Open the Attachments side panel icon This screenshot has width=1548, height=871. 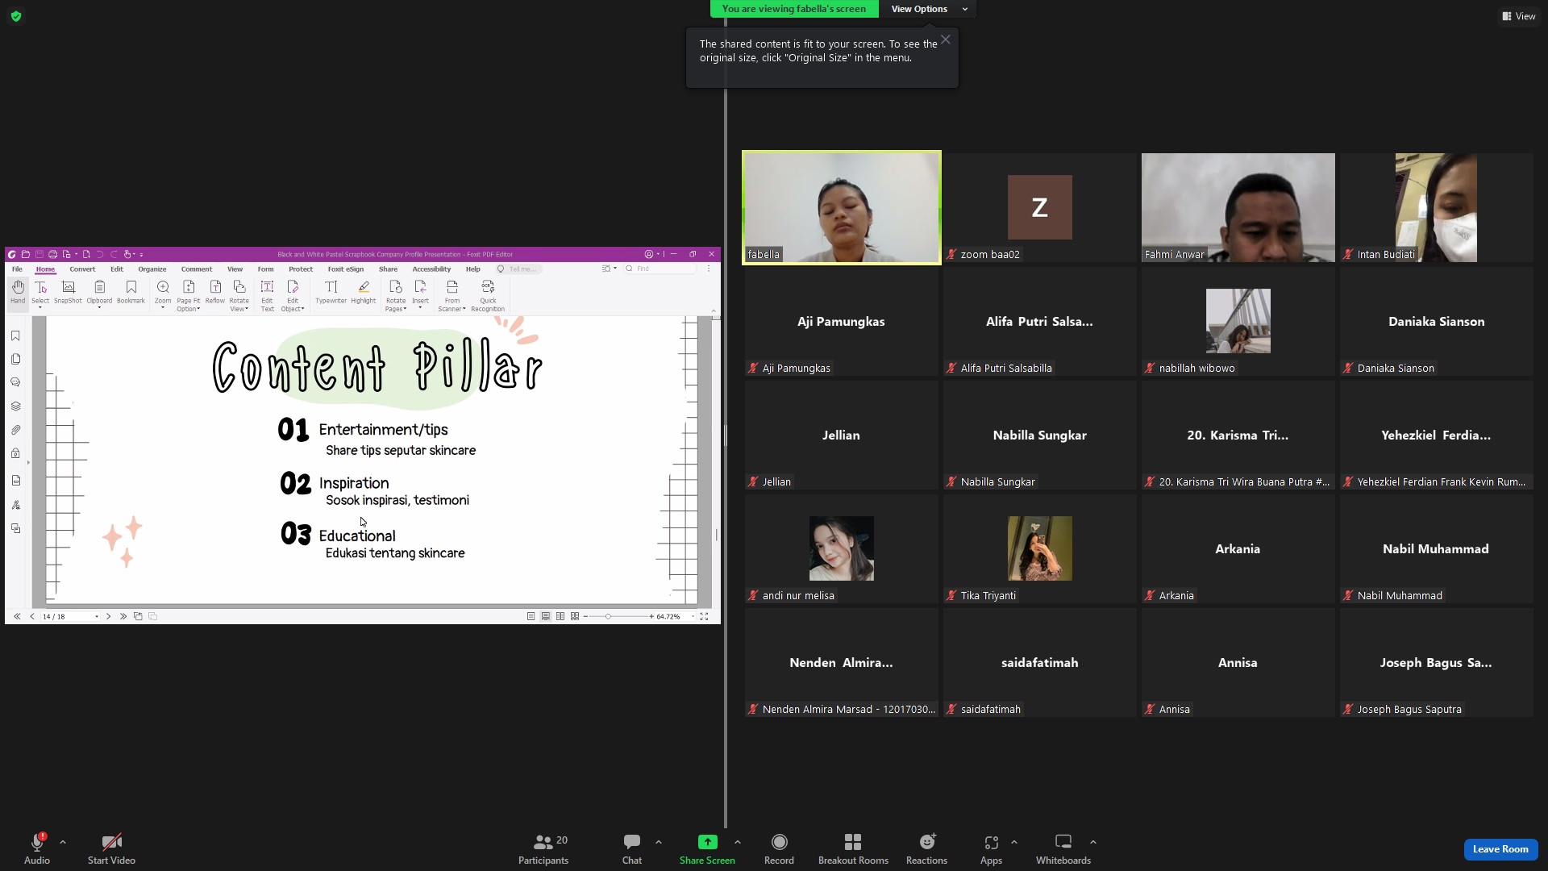pos(15,430)
